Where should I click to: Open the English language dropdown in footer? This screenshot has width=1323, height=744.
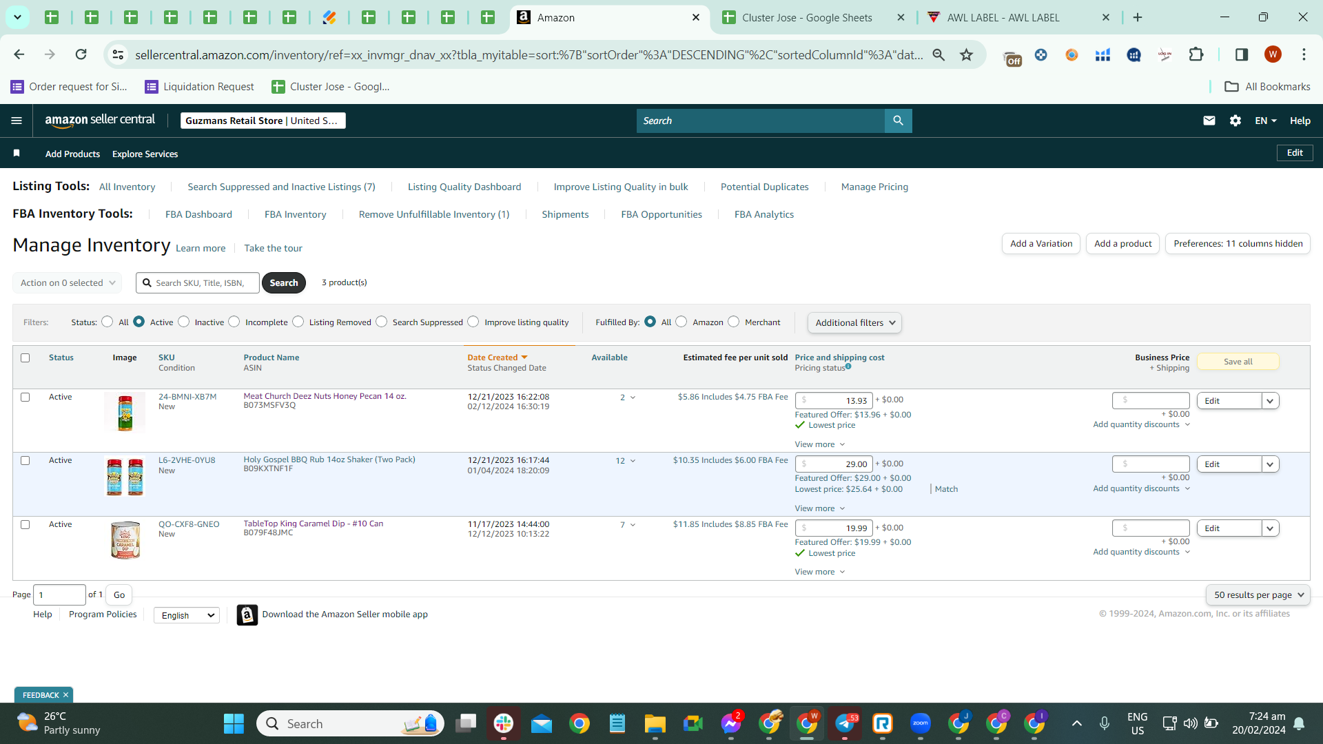[x=187, y=615]
